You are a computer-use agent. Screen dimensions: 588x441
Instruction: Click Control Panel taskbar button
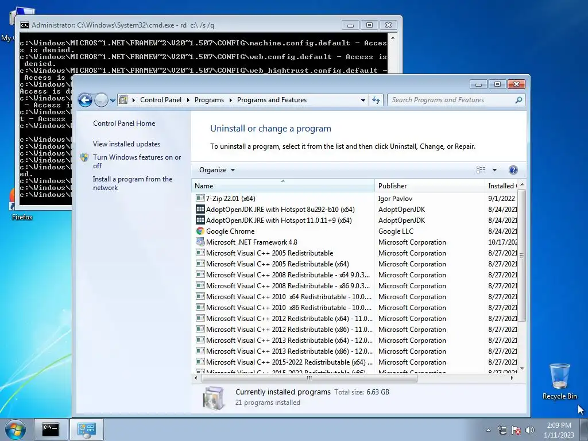[x=87, y=430]
